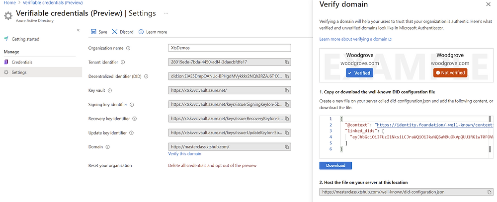Select the Signing key identifier field
Image resolution: width=497 pixels, height=202 pixels.
point(229,105)
